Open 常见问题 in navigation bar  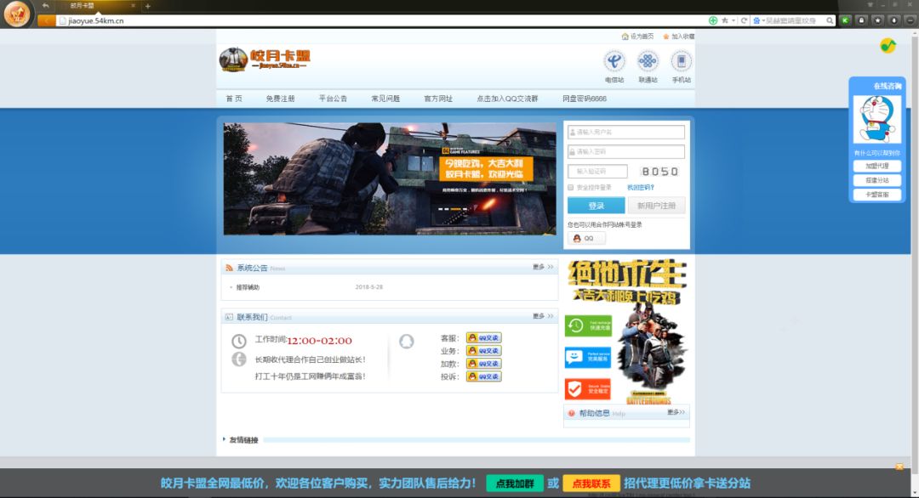coord(385,99)
